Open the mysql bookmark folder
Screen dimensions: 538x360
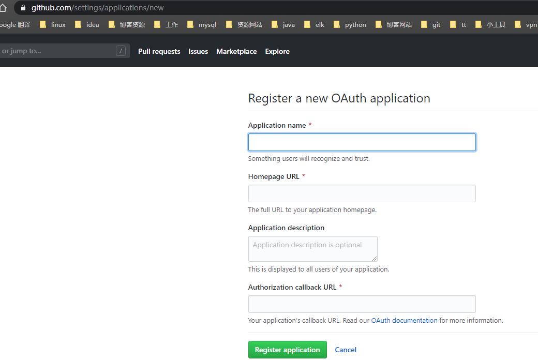pos(202,24)
